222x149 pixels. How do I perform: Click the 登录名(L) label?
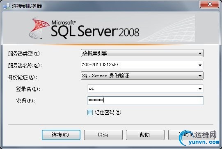coord(28,89)
